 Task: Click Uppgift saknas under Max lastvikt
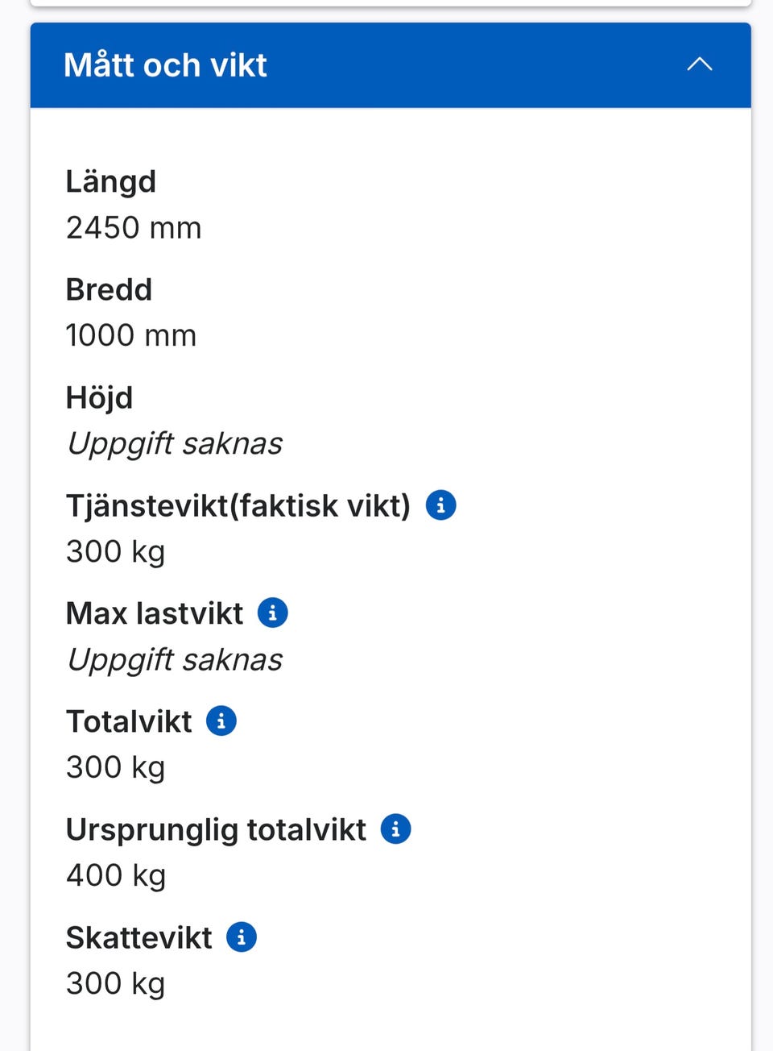pyautogui.click(x=175, y=659)
